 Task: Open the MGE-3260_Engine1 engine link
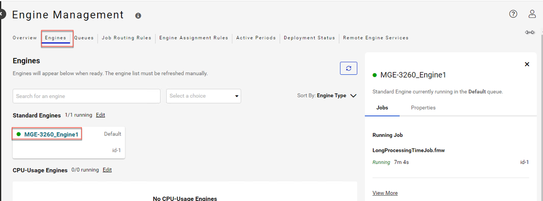tap(51, 134)
